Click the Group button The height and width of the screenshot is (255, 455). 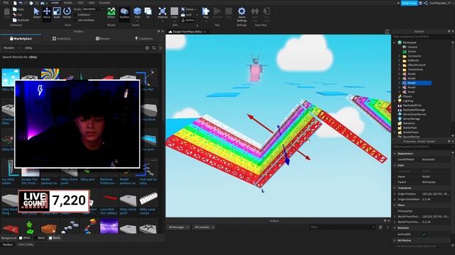point(188,9)
